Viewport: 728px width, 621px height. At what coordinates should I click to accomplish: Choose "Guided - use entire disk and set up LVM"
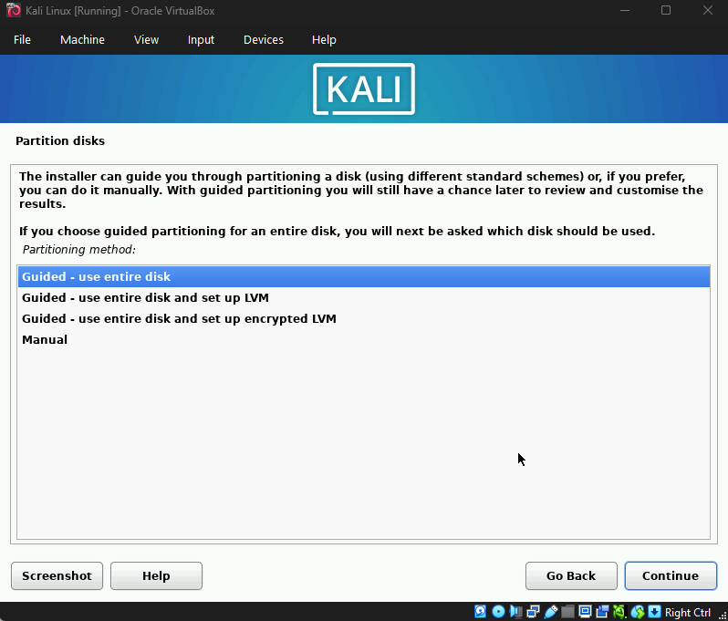145,298
